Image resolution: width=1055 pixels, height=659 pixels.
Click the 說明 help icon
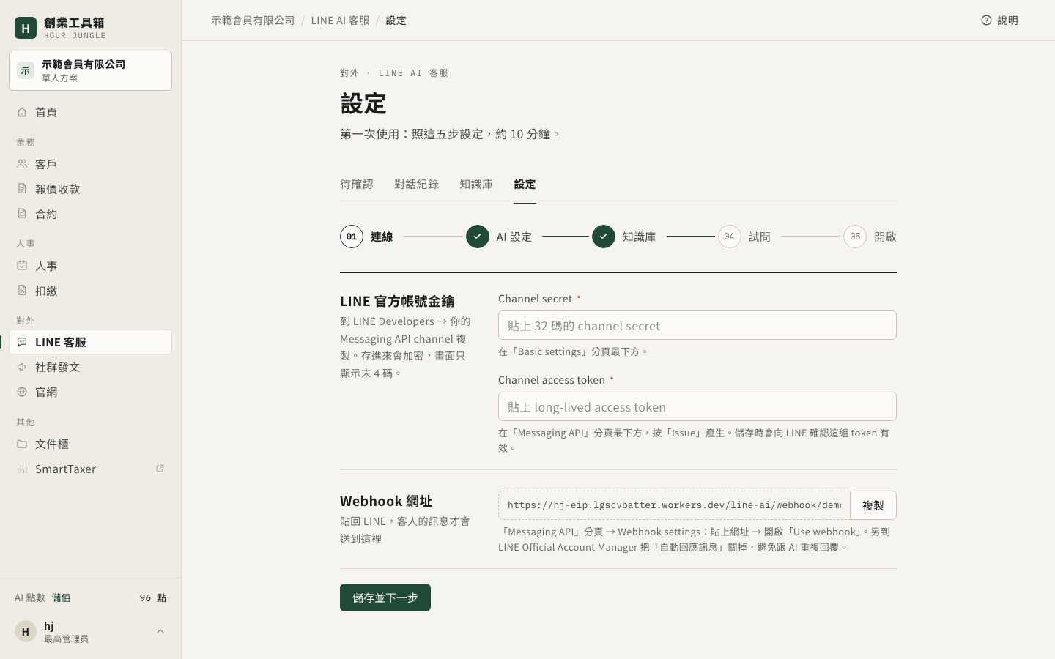(986, 21)
